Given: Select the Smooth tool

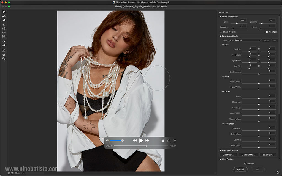Looking at the screenshot, I should tap(4, 20).
